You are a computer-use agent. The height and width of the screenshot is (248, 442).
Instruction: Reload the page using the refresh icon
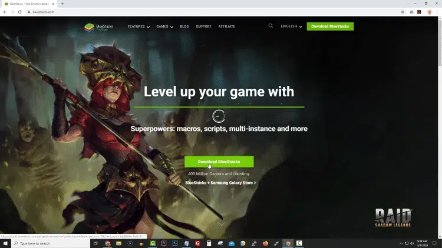(x=19, y=12)
